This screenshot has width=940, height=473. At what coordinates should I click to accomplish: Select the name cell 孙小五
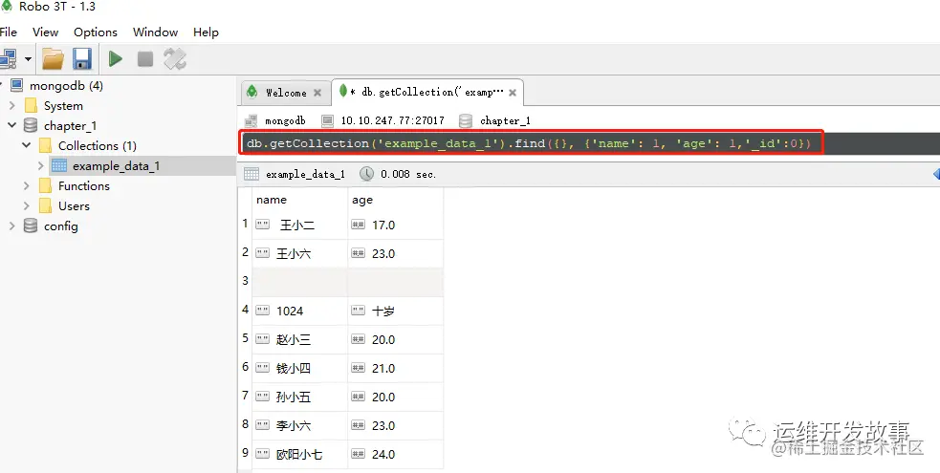point(299,397)
